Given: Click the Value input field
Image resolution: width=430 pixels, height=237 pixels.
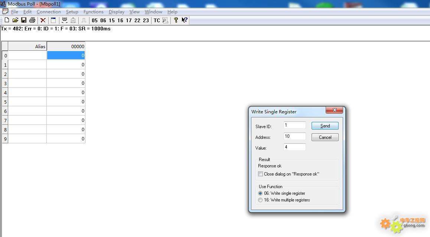Looking at the screenshot, I should coord(295,147).
